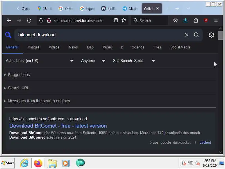This screenshot has width=225, height=169.
Task: Clear the bitcomet download query with X
Action: pyautogui.click(x=186, y=35)
